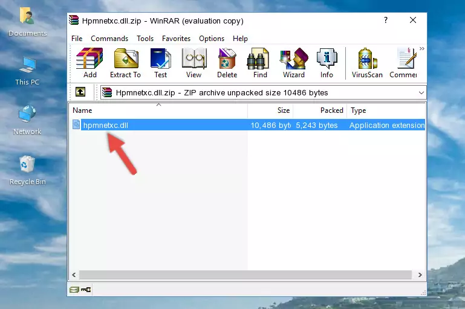Screen dimensions: 465x309
Task: Expand hidden toolbar items chevron
Action: coord(421,48)
